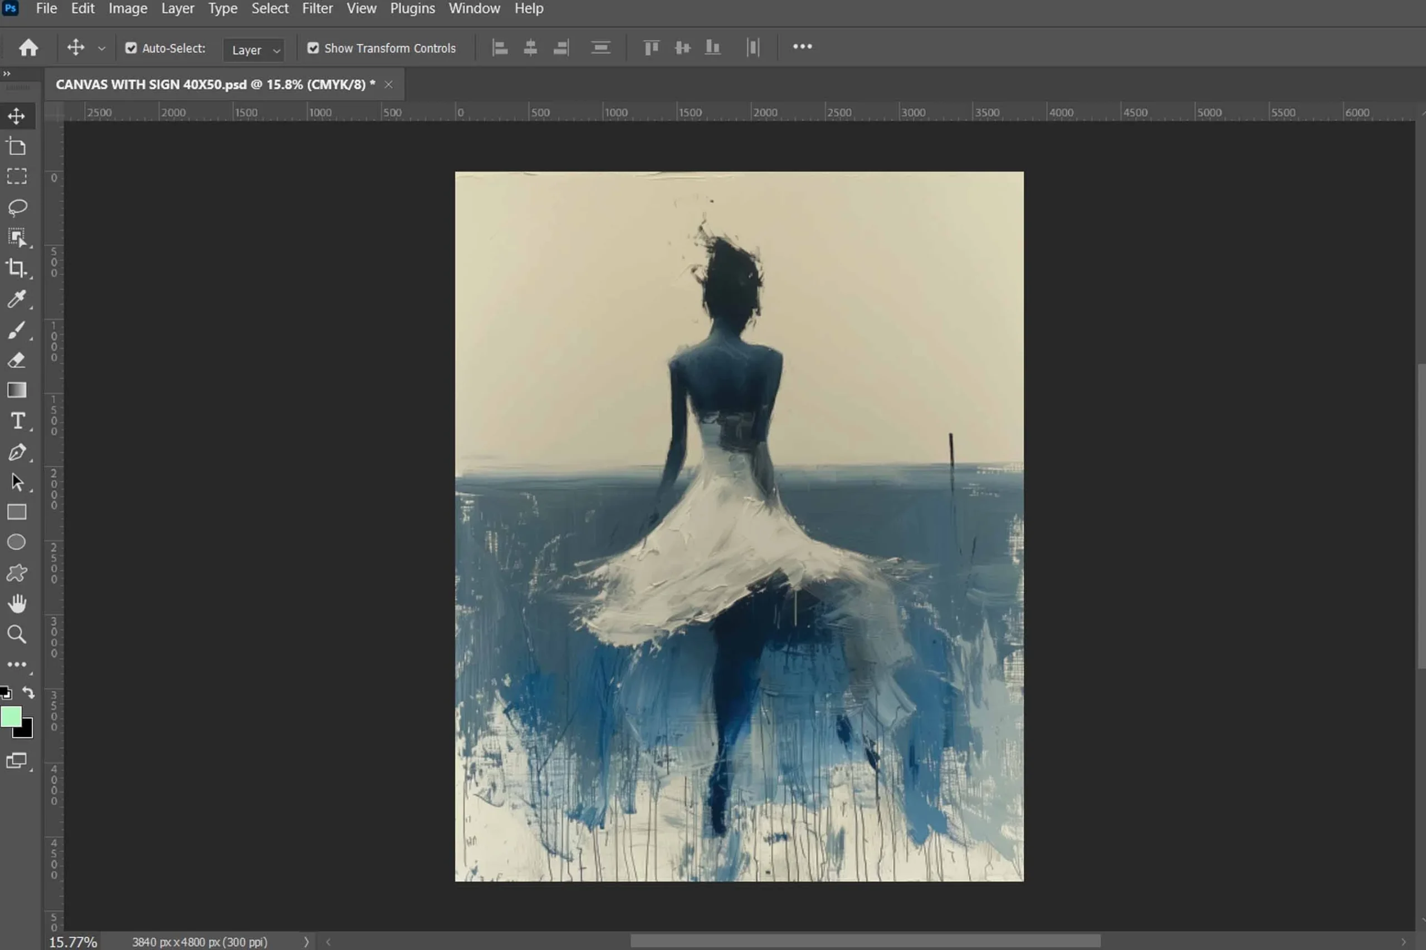Click the ruler origin corner box
This screenshot has height=950, width=1426.
(54, 112)
